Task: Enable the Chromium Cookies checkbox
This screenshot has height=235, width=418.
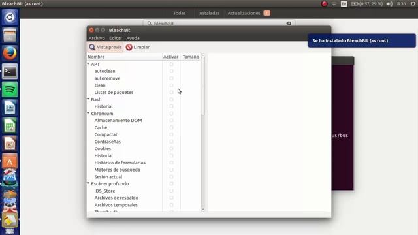Action: tap(171, 149)
